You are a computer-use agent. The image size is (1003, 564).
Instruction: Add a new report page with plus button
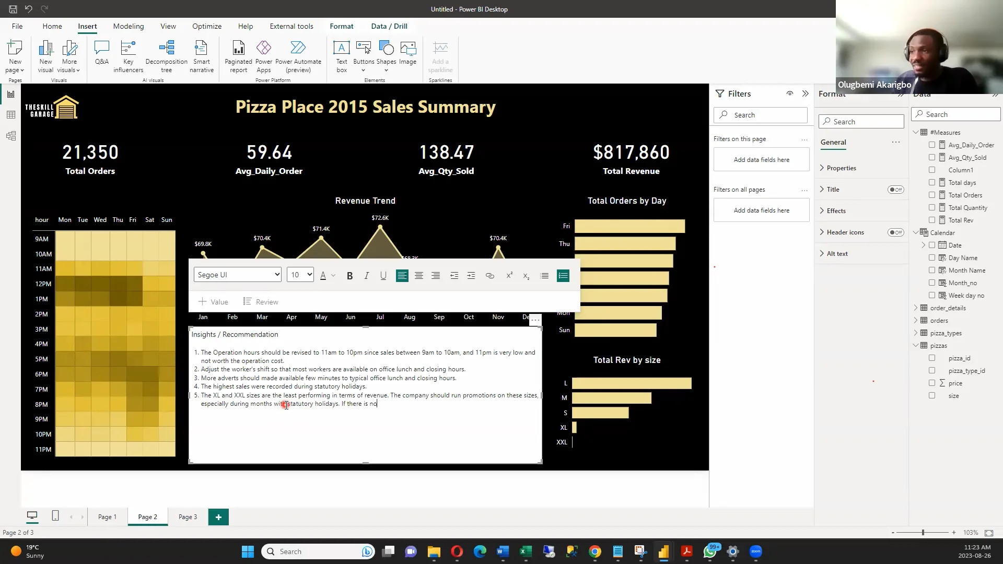218,516
